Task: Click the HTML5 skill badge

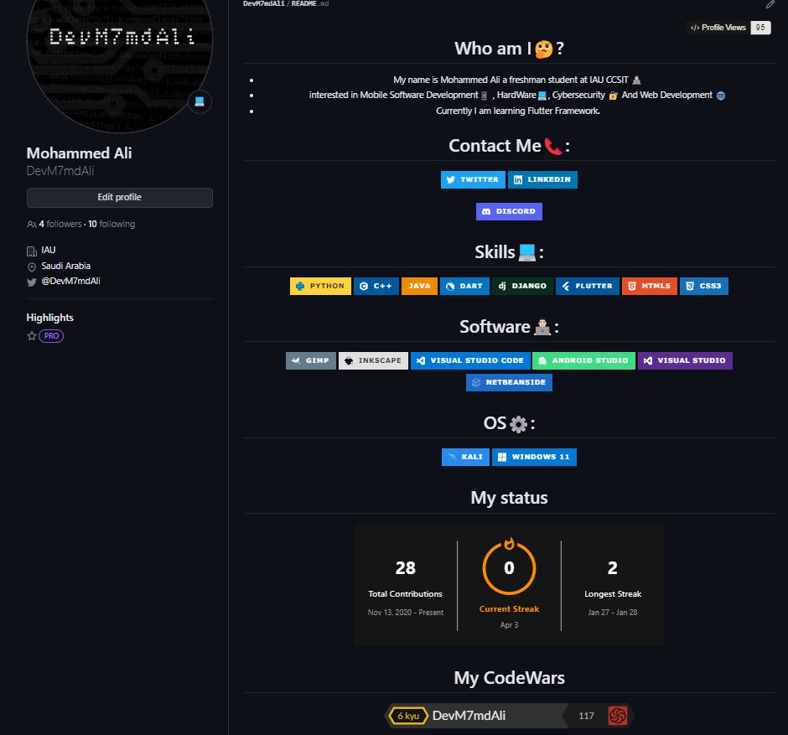Action: (650, 286)
